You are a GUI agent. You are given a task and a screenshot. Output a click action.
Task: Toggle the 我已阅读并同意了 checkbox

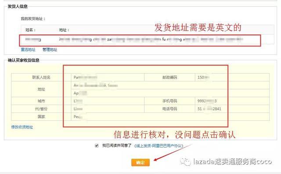pyautogui.click(x=97, y=145)
